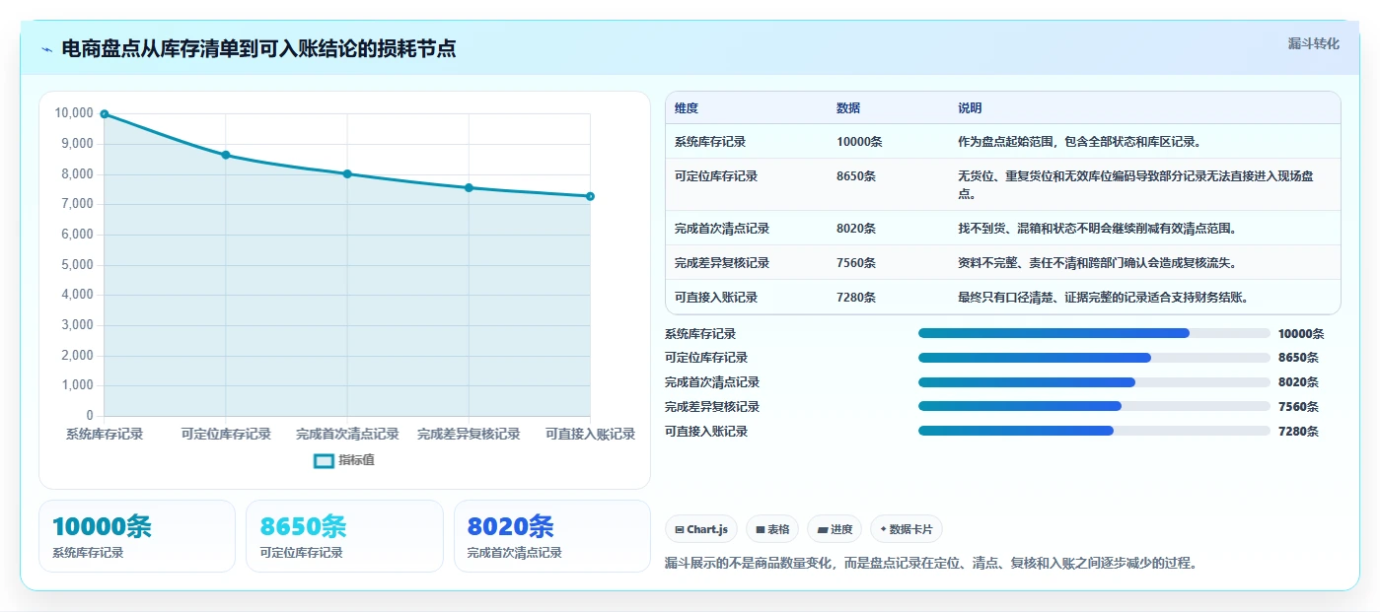Click the chart point for 完成差异复核记录

click(469, 187)
